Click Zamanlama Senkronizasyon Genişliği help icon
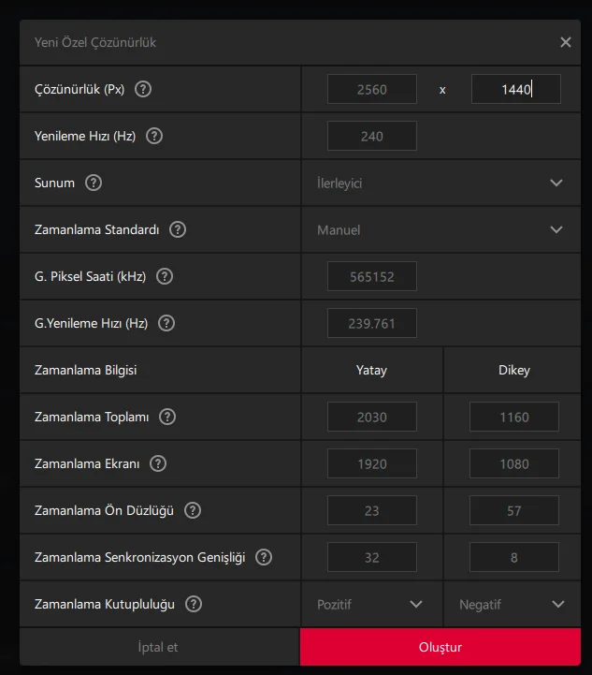This screenshot has height=675, width=592. 264,558
